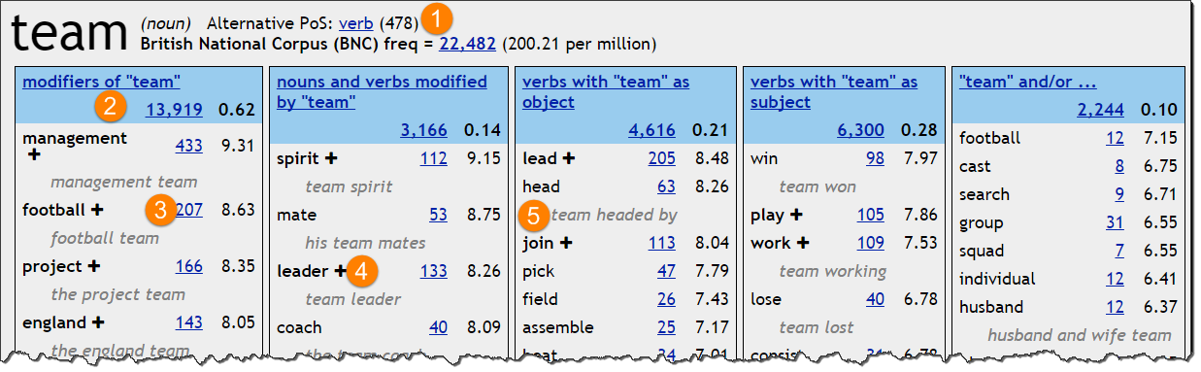The height and width of the screenshot is (372, 1201).
Task: Open frequency 63 for 'head'
Action: point(666,186)
